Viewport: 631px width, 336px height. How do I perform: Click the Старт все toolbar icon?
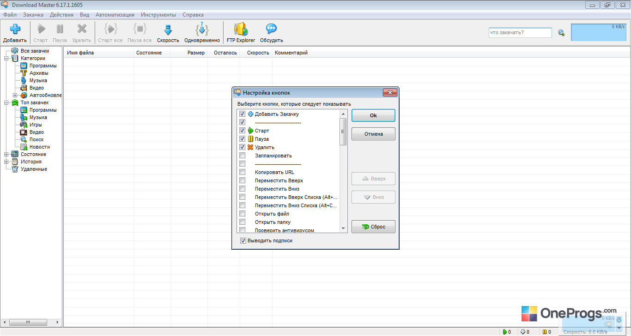coord(110,29)
